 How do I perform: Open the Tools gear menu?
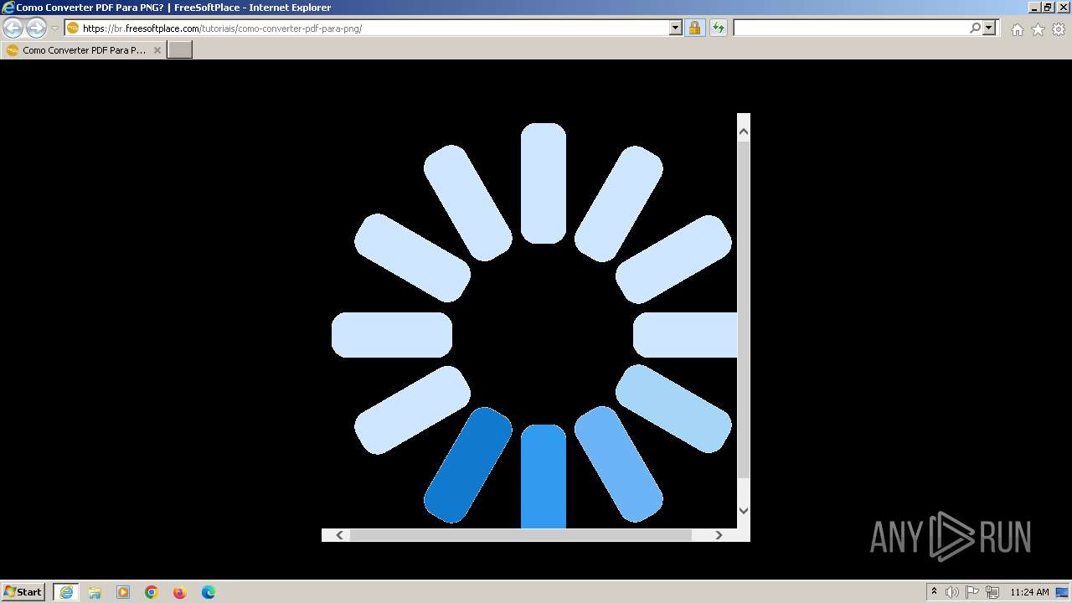(1059, 29)
